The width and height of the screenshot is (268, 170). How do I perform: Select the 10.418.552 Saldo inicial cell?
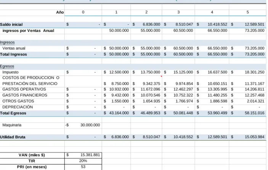217,24
